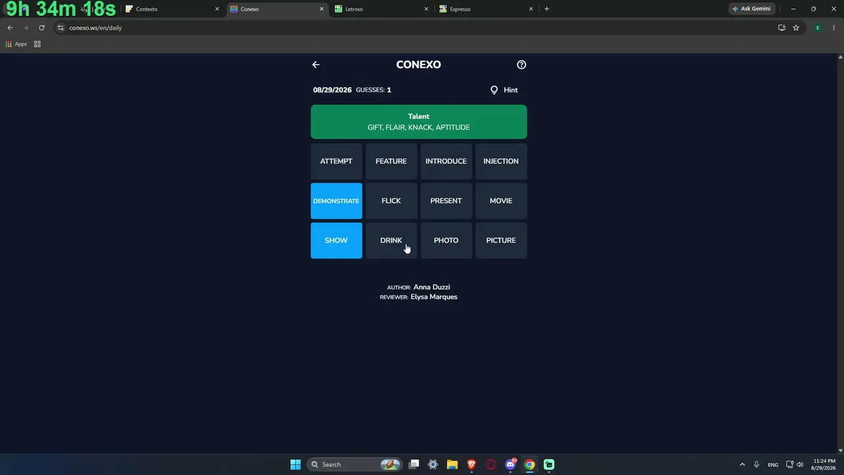Image resolution: width=844 pixels, height=475 pixels.
Task: View site information icon in address bar
Action: tap(61, 28)
